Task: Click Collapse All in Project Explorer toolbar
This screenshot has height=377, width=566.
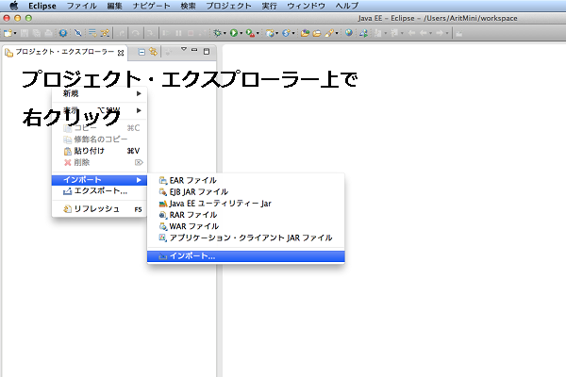Action: pos(141,52)
